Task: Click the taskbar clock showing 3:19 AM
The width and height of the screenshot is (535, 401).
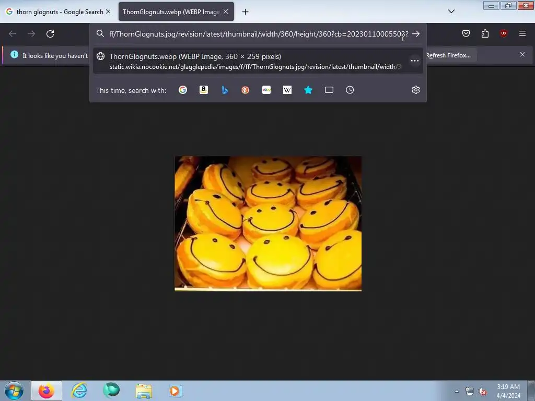Action: click(x=508, y=391)
